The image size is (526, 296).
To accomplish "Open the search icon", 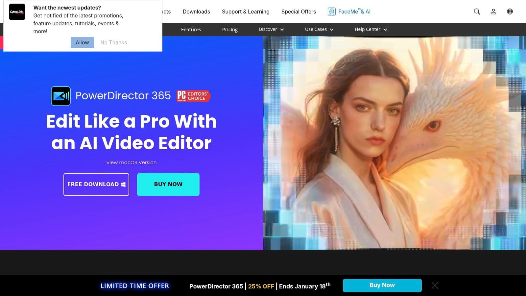I will click(477, 11).
